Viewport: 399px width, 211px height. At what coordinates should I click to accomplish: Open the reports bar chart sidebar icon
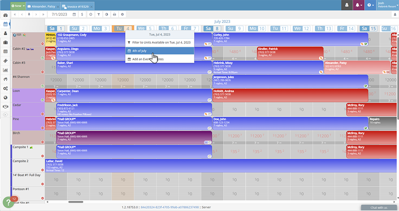pyautogui.click(x=5, y=70)
